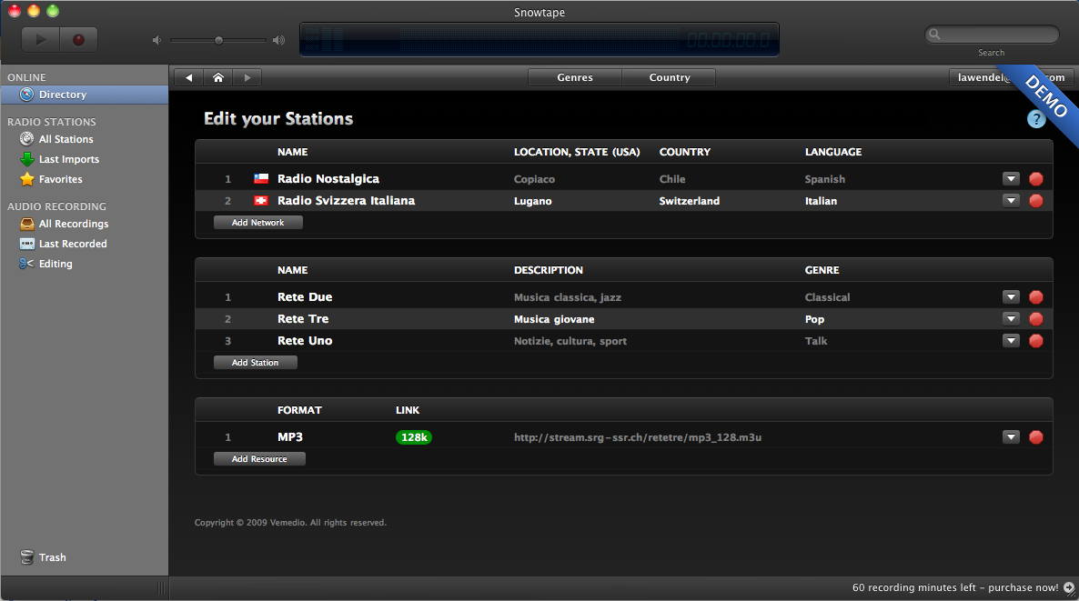
Task: Open dropdown for Rete Uno row
Action: point(1010,340)
